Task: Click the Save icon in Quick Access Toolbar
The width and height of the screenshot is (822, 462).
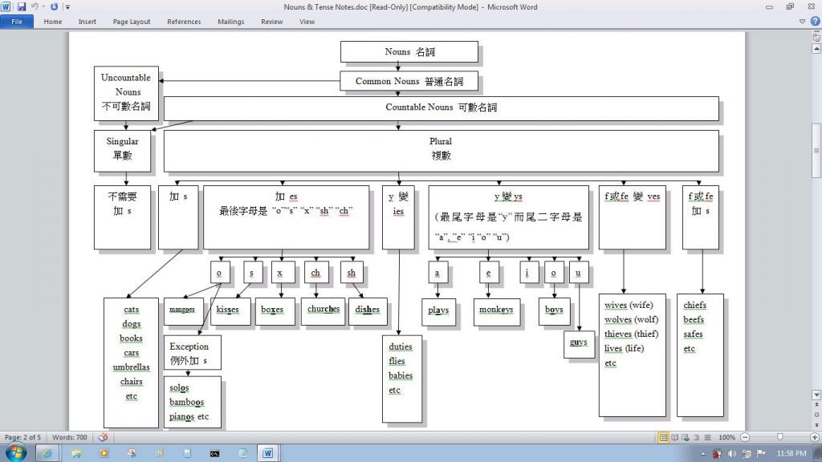Action: [22, 6]
